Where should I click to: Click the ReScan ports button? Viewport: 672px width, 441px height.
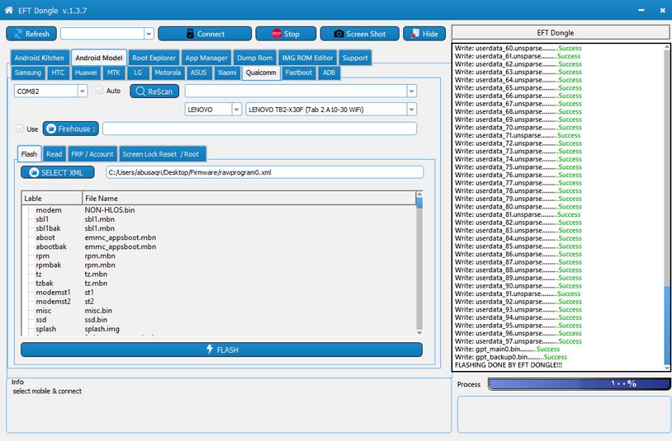pyautogui.click(x=154, y=91)
